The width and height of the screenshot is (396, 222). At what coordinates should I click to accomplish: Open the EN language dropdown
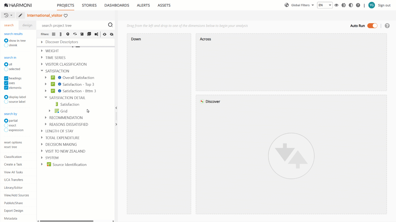[325, 5]
